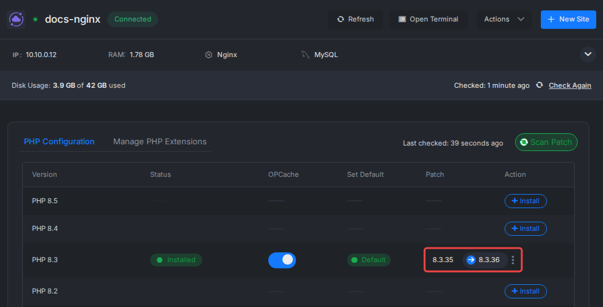The width and height of the screenshot is (603, 307).
Task: Expand server details with chevron button
Action: tap(588, 55)
